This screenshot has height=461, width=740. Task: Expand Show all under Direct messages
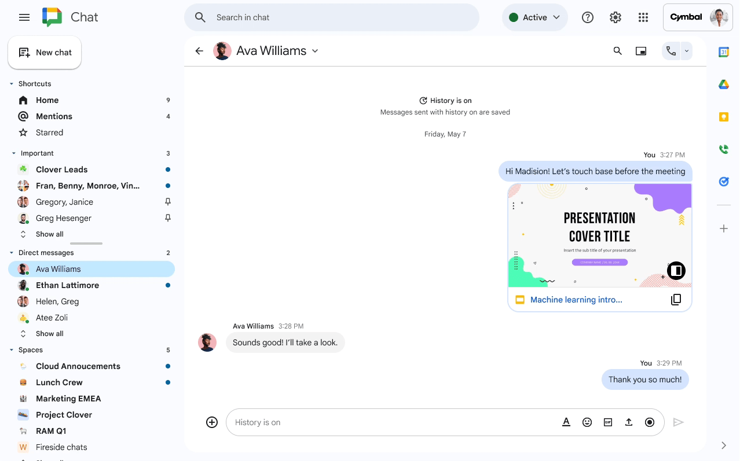[49, 333]
